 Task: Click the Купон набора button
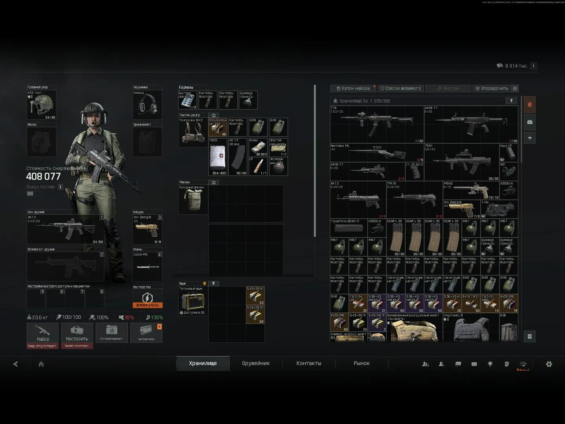point(353,88)
